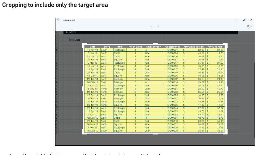Screen dimensions: 258x155
Task: Click the amount invoiced value '45.54'
Action: click(201, 53)
